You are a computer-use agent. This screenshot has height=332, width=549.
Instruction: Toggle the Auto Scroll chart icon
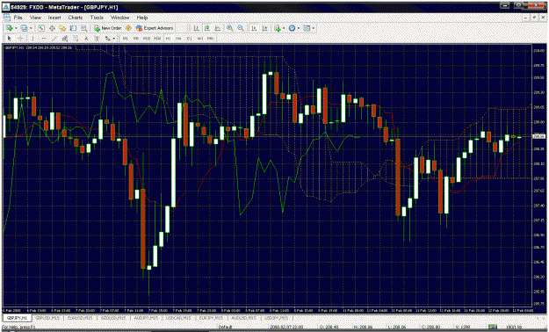tap(254, 28)
